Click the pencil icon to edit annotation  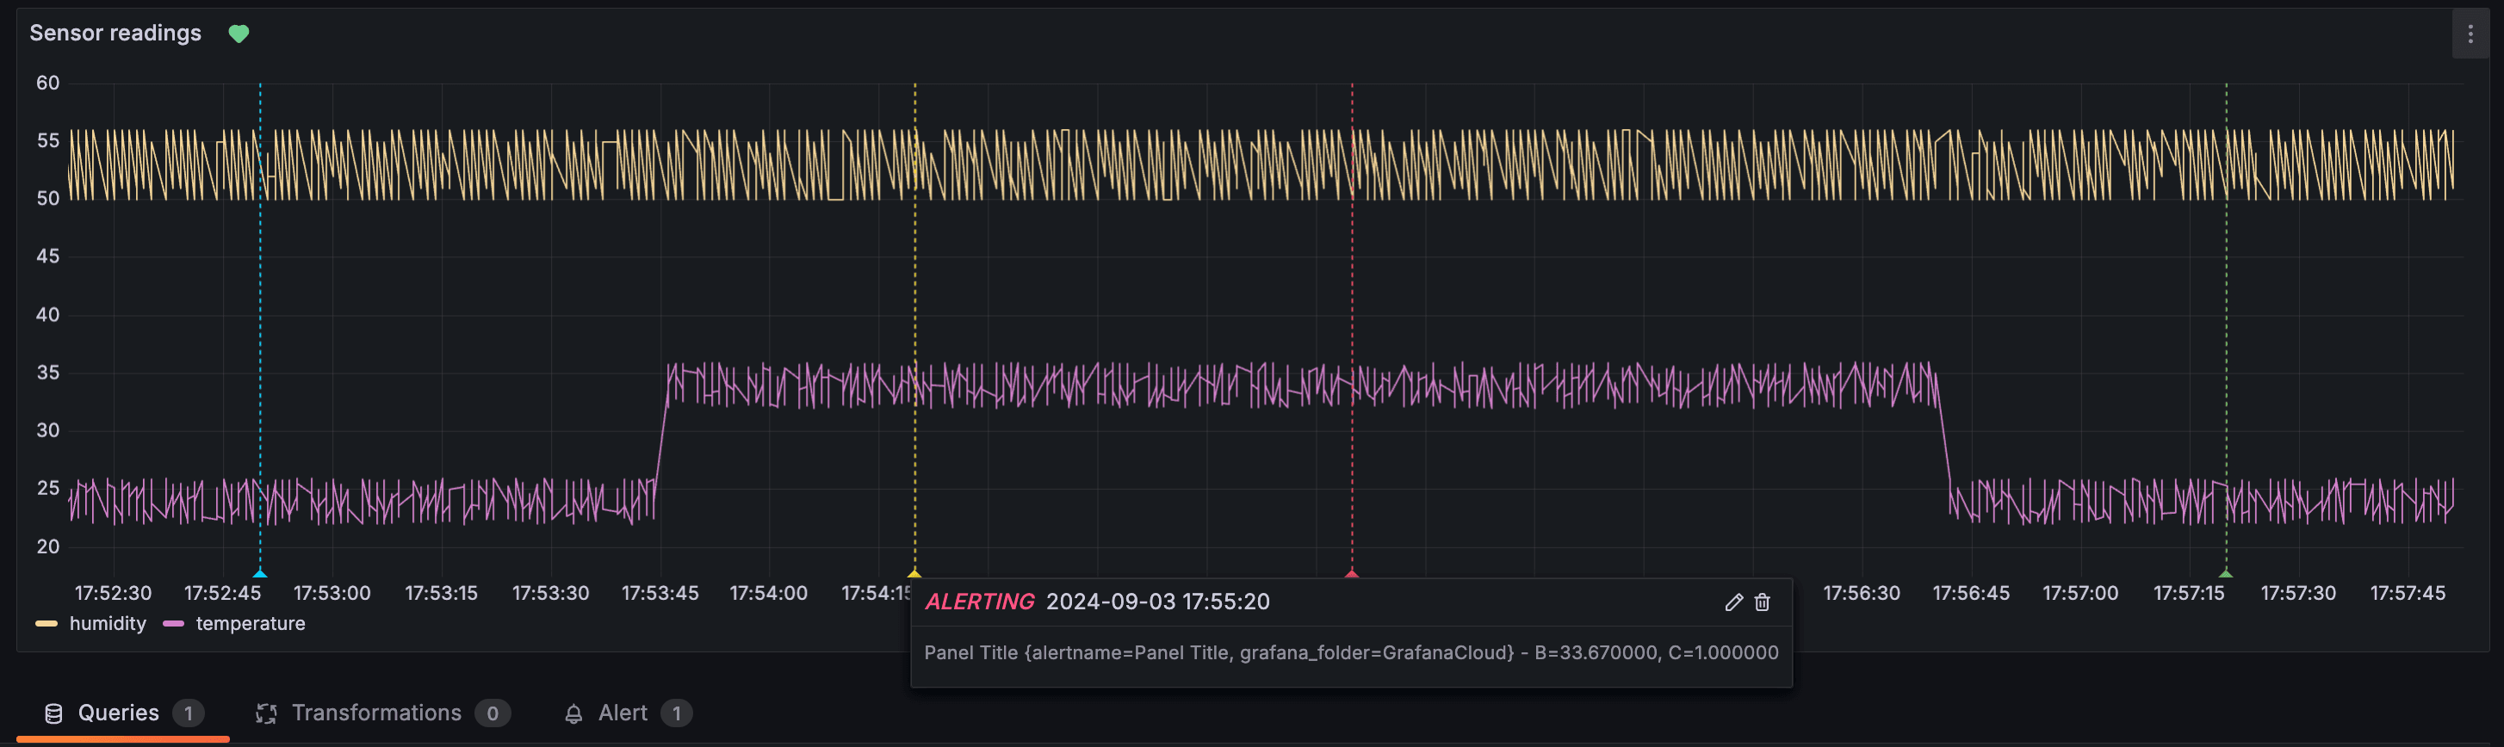click(1733, 602)
